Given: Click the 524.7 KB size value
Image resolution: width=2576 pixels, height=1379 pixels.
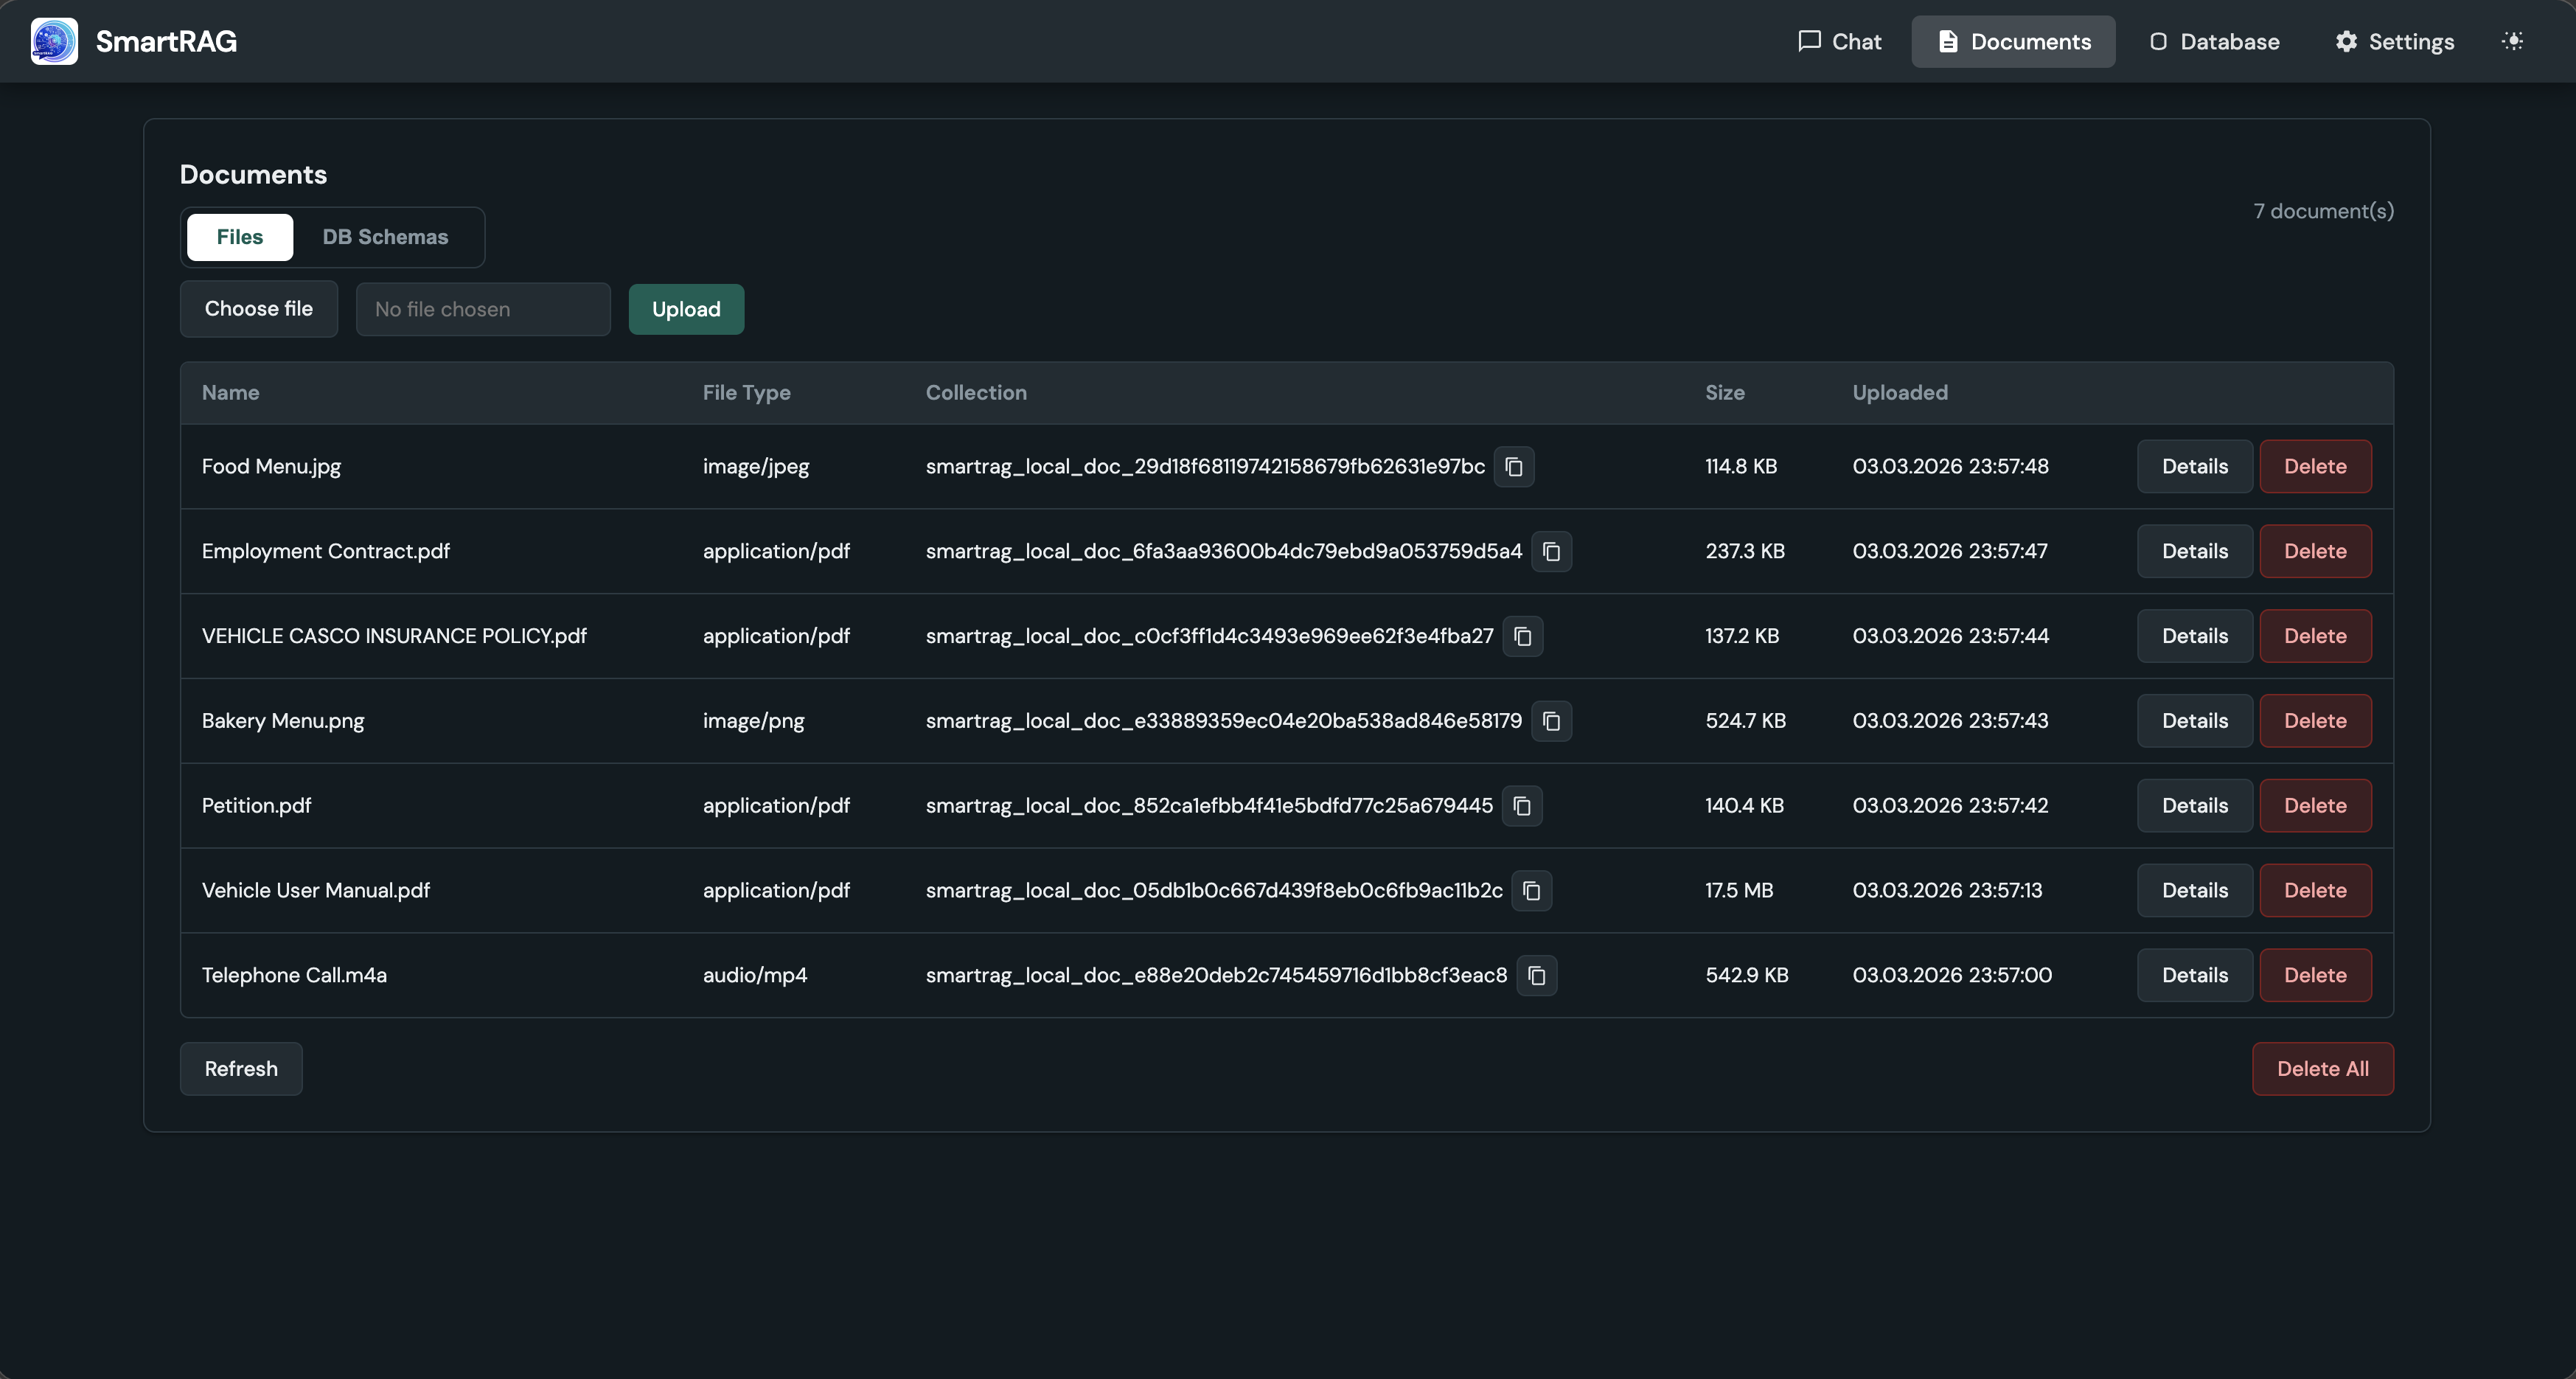Looking at the screenshot, I should [x=1745, y=721].
